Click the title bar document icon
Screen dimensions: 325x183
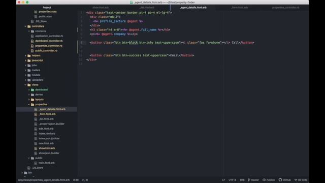point(131,2)
